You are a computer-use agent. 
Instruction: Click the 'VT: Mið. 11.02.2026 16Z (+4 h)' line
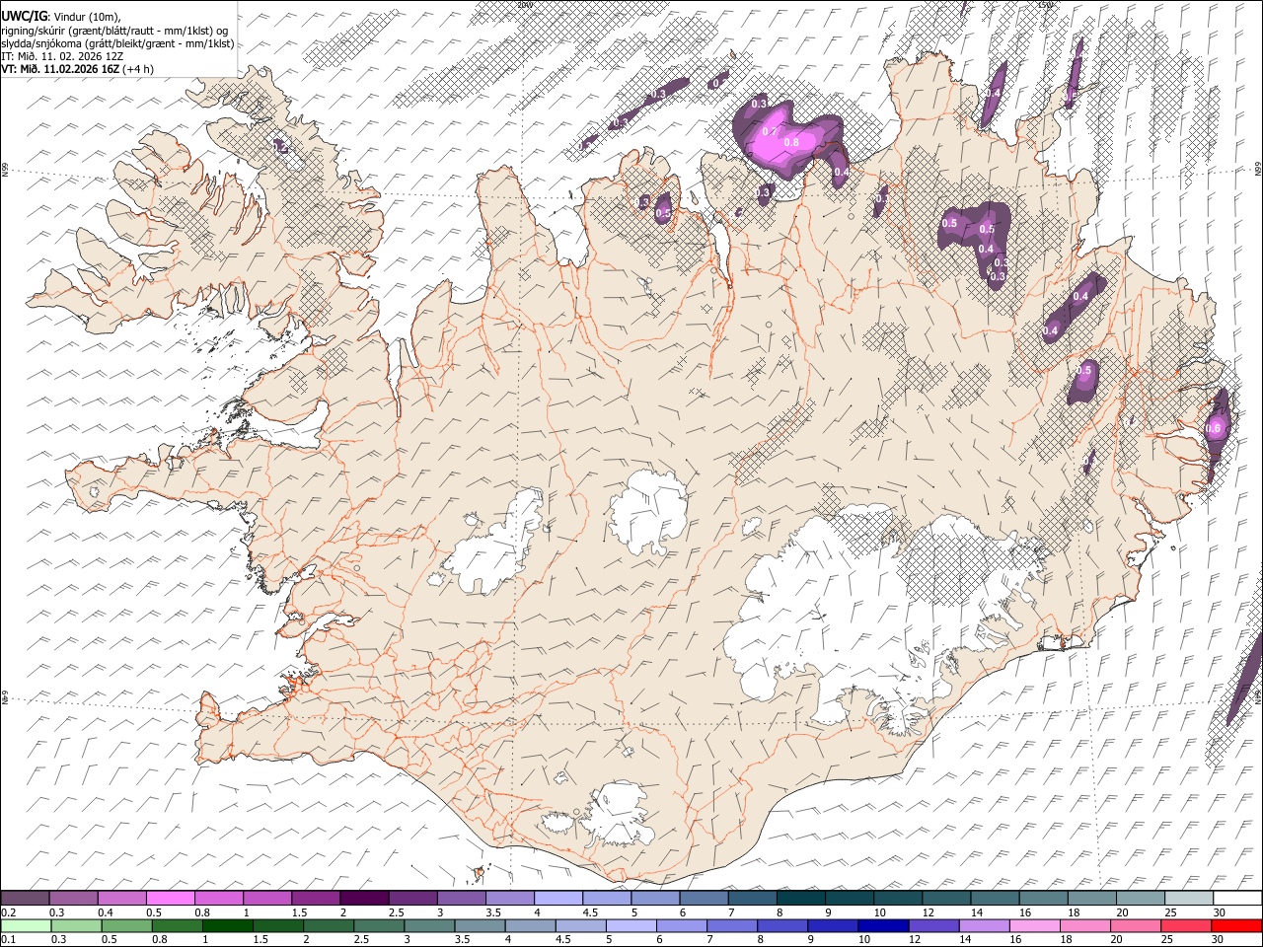77,69
